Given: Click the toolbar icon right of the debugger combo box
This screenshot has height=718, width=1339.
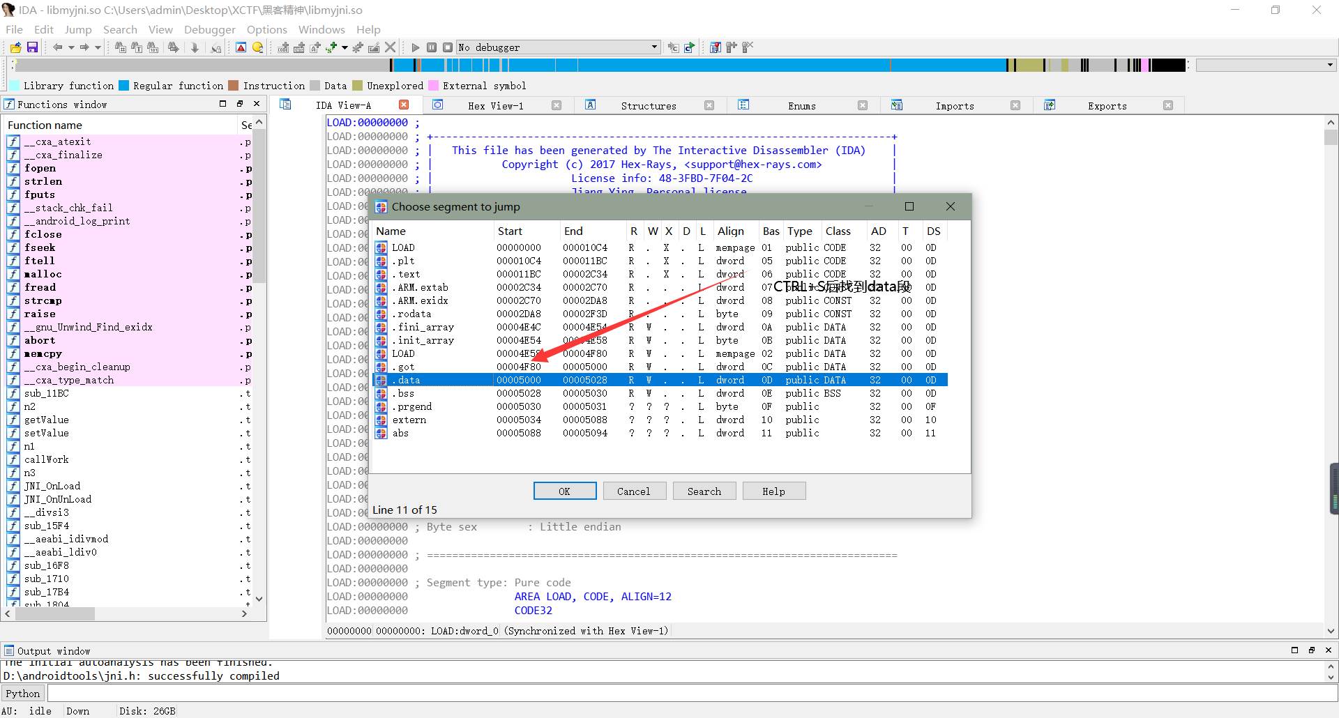Looking at the screenshot, I should click(x=673, y=47).
